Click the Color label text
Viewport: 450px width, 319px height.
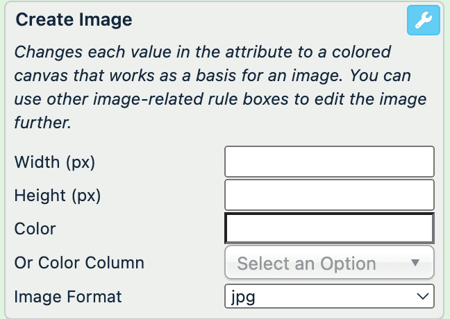coord(35,230)
